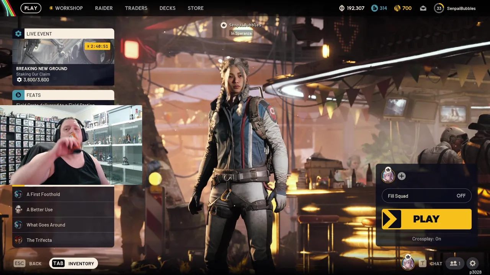490x275 pixels.
Task: Select The Trifecta quest
Action: (63, 240)
